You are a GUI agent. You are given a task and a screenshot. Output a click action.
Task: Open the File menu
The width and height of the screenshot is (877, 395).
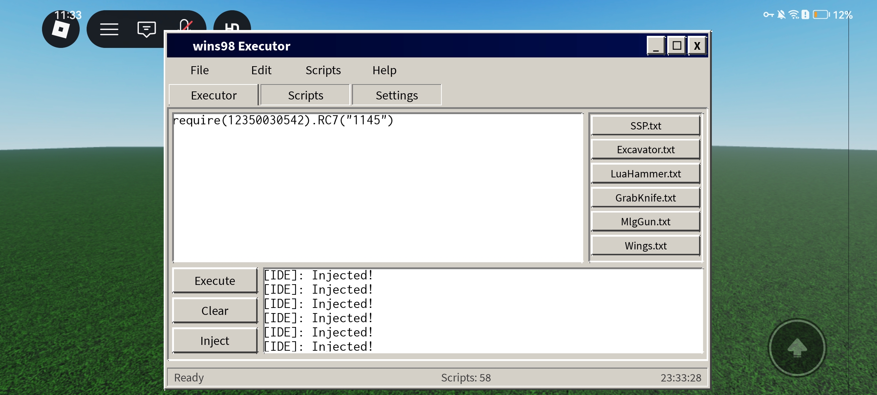coord(200,70)
